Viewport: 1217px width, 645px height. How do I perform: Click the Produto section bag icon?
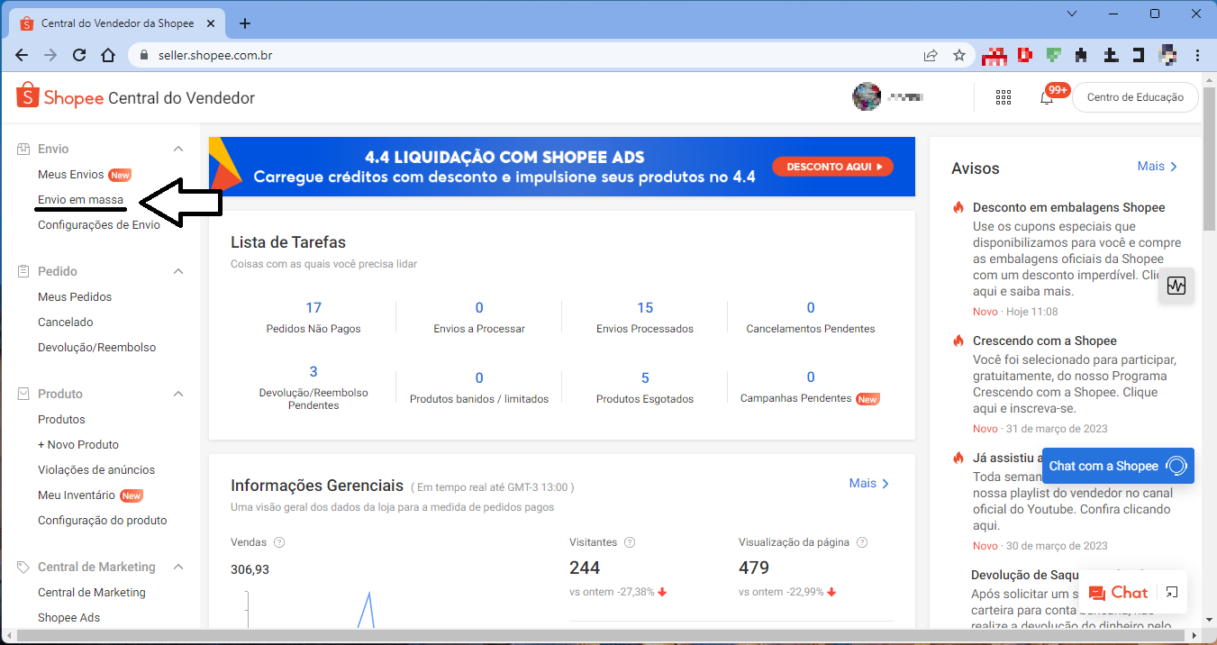coord(24,394)
